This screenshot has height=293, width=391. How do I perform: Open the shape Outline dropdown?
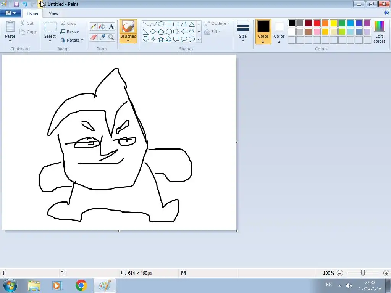click(217, 23)
